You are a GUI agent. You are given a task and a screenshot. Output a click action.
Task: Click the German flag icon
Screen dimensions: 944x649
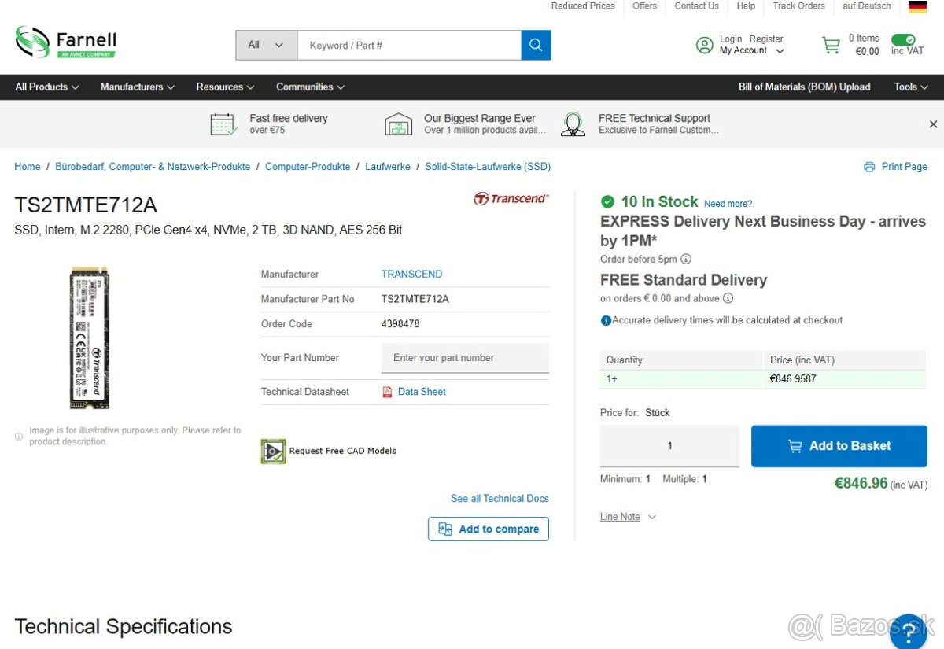(x=917, y=6)
